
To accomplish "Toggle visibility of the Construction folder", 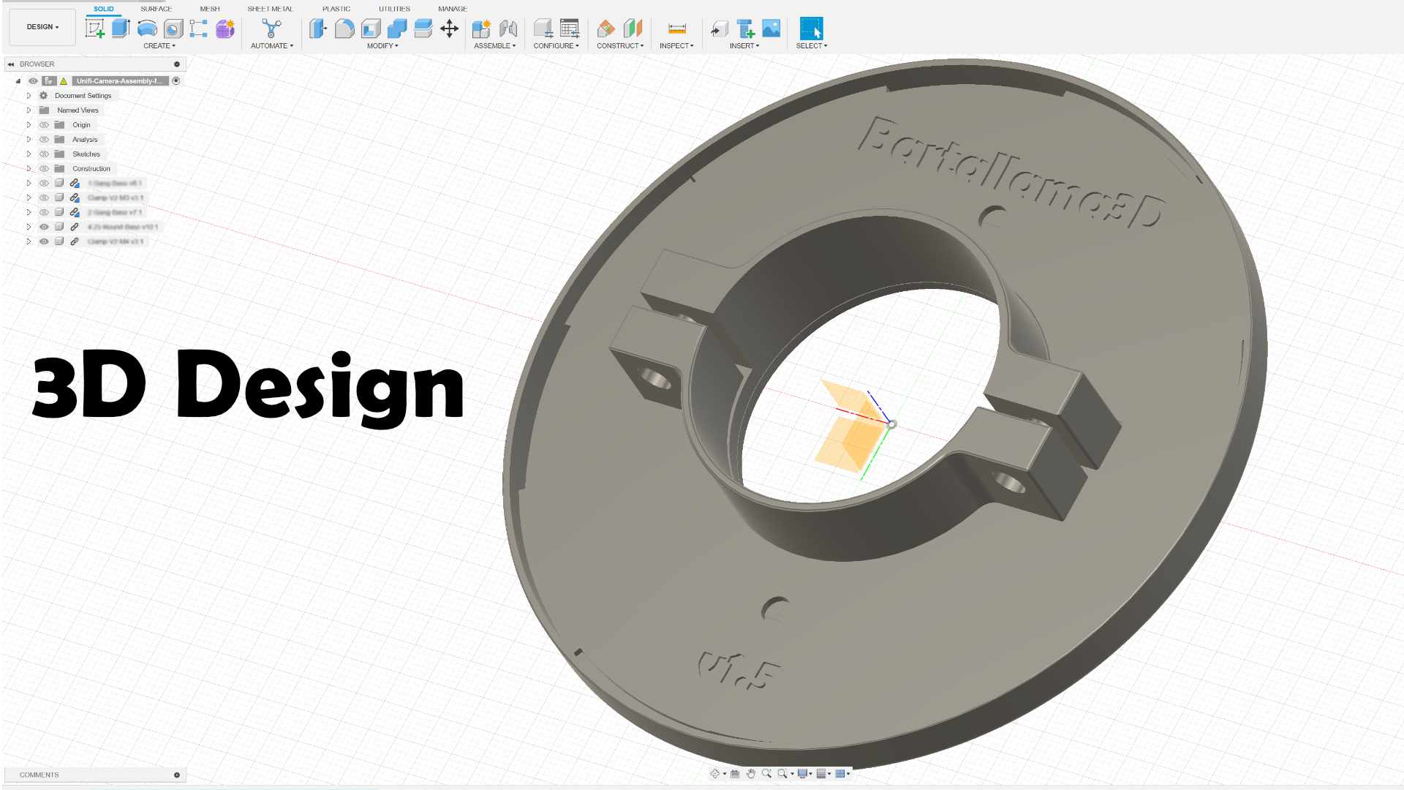I will coord(44,169).
